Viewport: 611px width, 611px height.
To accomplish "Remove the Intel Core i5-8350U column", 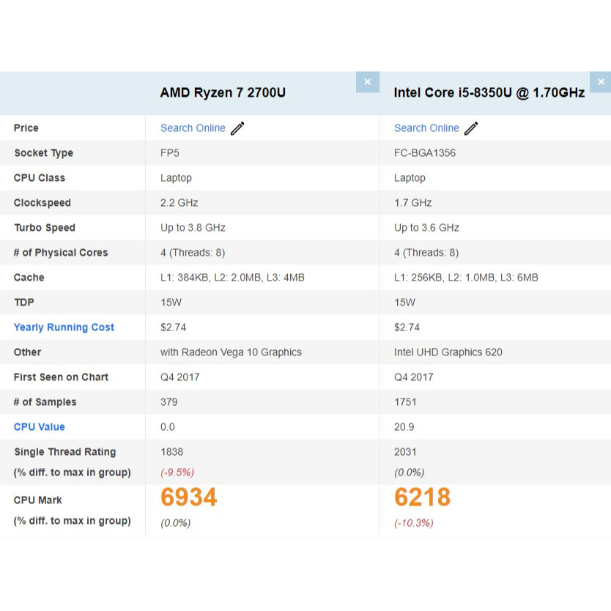I will point(601,82).
